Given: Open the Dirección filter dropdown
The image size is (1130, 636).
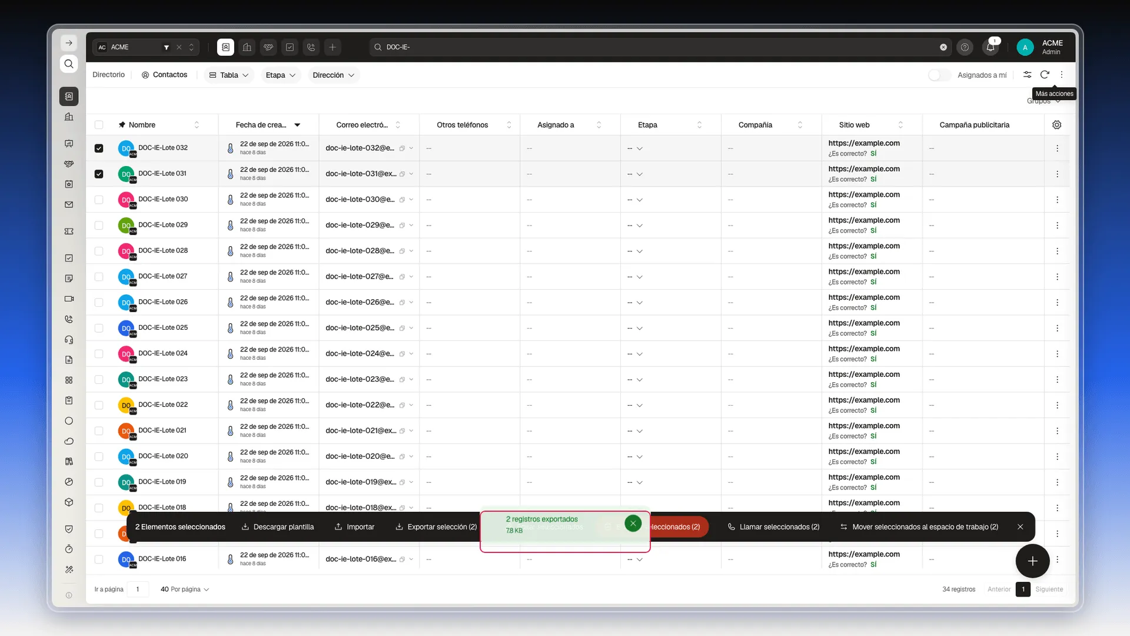Looking at the screenshot, I should click(333, 75).
